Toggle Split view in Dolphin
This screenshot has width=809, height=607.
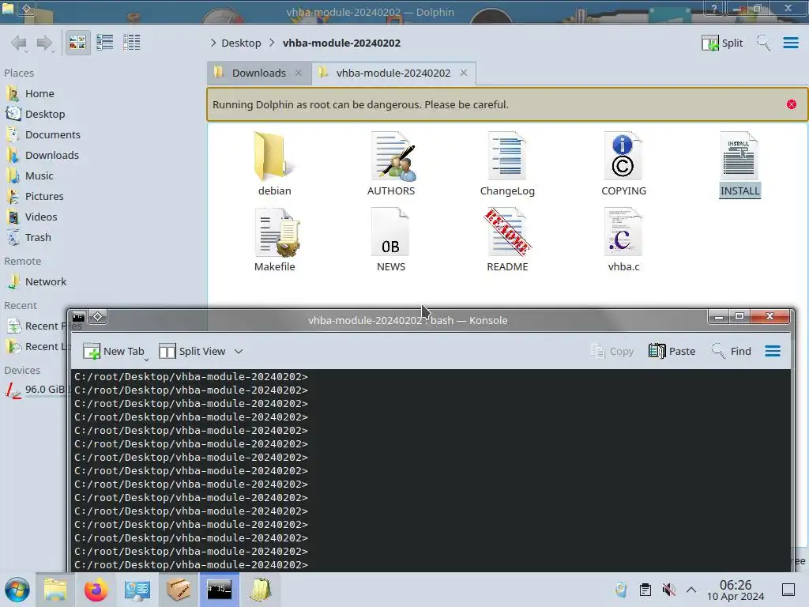click(722, 43)
